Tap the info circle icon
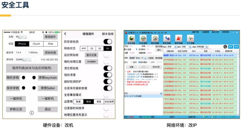Viewport: 241px width, 128px height. pos(32,113)
